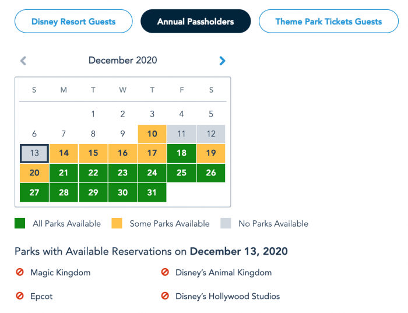Open Theme Park Tickets Guests tab

click(x=328, y=22)
